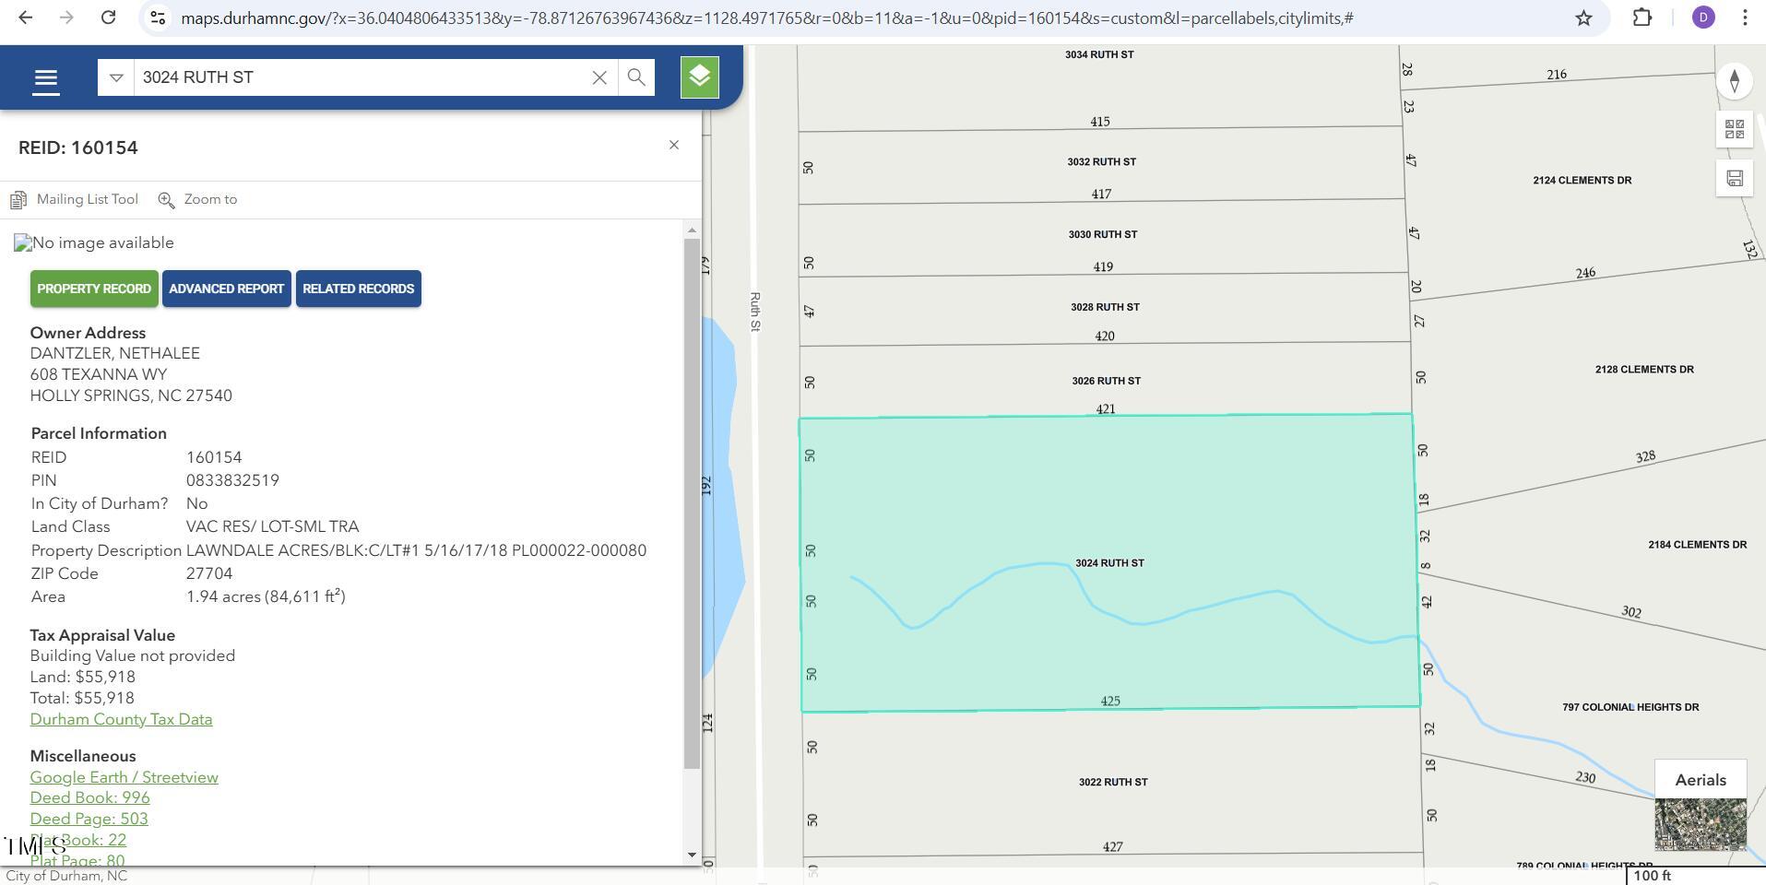Viewport: 1766px width, 885px height.
Task: Open the PROPERTY RECORD tab
Action: coord(94,289)
